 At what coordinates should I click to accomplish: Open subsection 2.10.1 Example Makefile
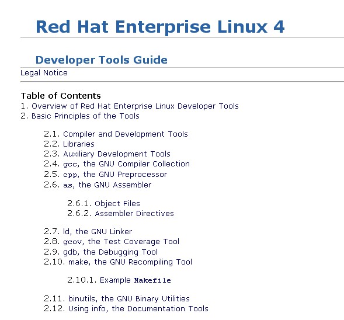click(135, 280)
